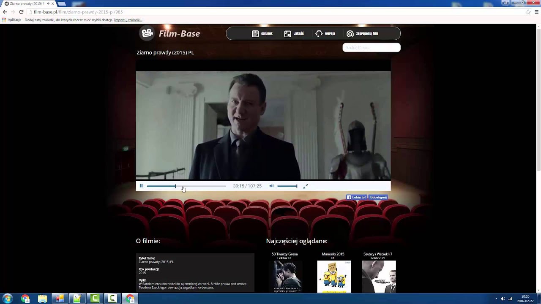Open the clock showing 20:10
541x304 pixels.
click(x=525, y=299)
